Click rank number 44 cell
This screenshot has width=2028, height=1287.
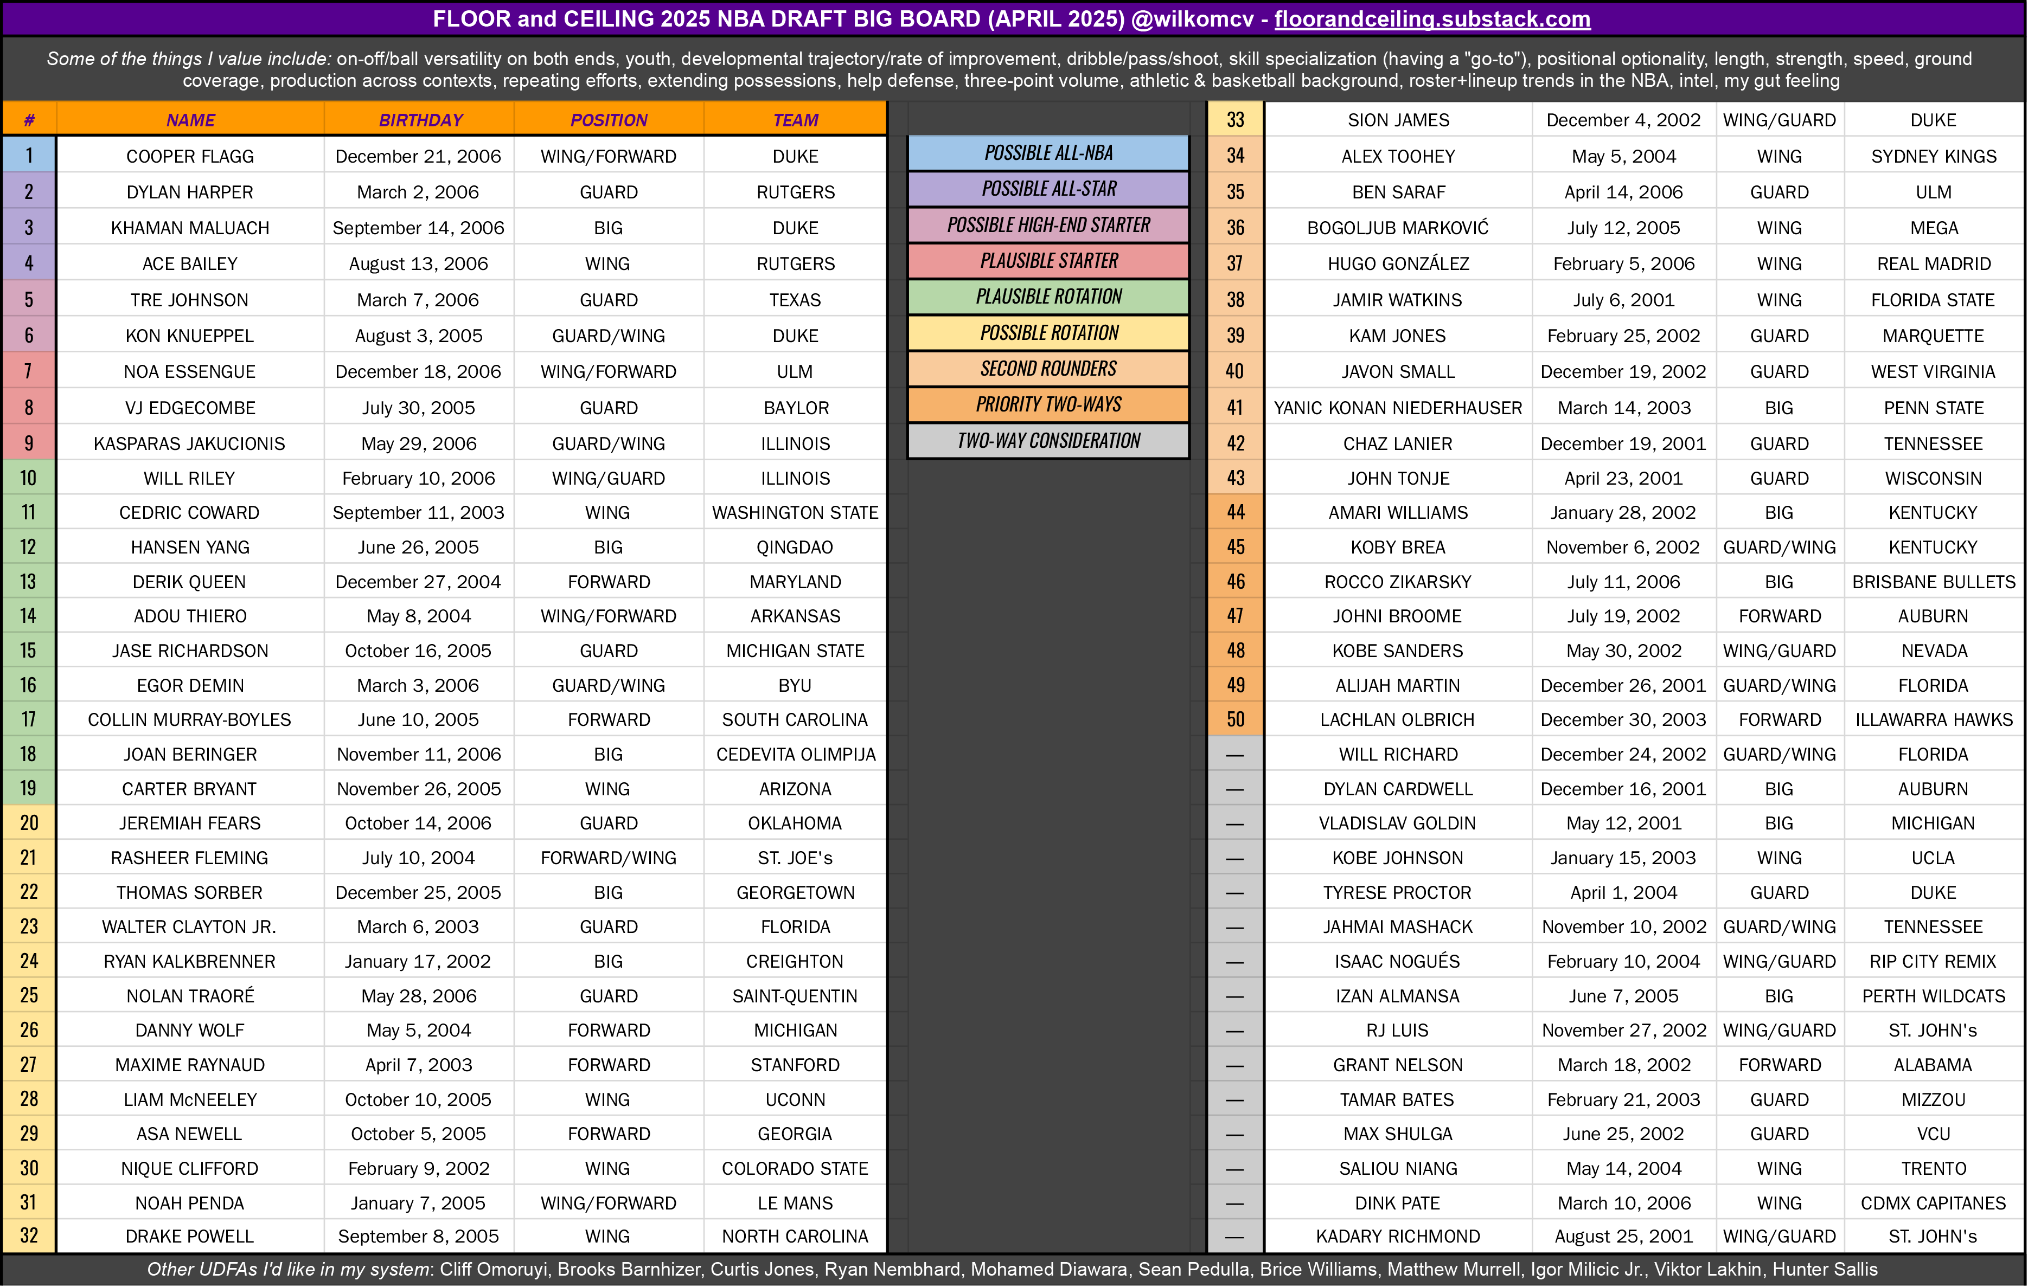[1236, 513]
